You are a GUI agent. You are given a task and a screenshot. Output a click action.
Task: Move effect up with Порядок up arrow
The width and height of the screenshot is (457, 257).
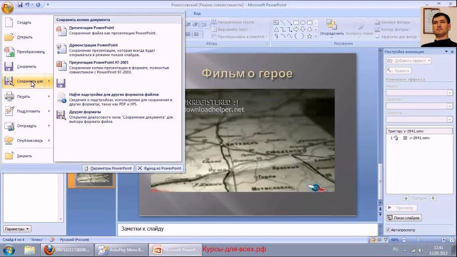tap(406, 198)
